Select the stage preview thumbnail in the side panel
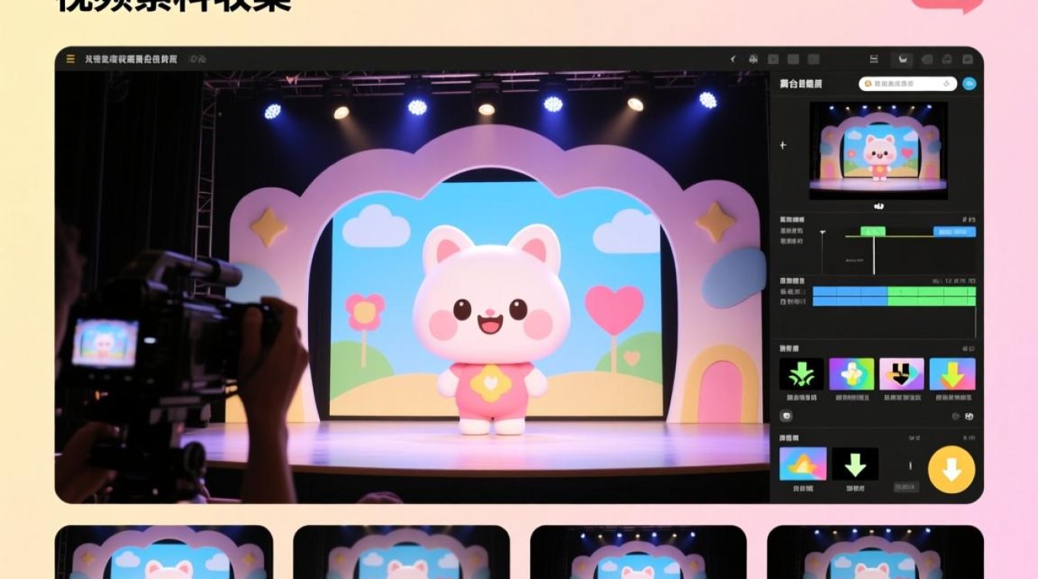Viewport: 1038px width, 579px height. pos(878,151)
